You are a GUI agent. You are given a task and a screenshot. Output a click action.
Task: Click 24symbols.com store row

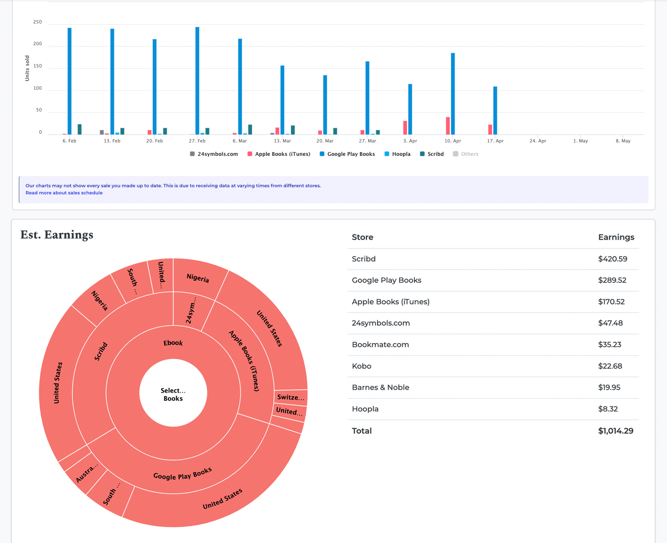493,323
